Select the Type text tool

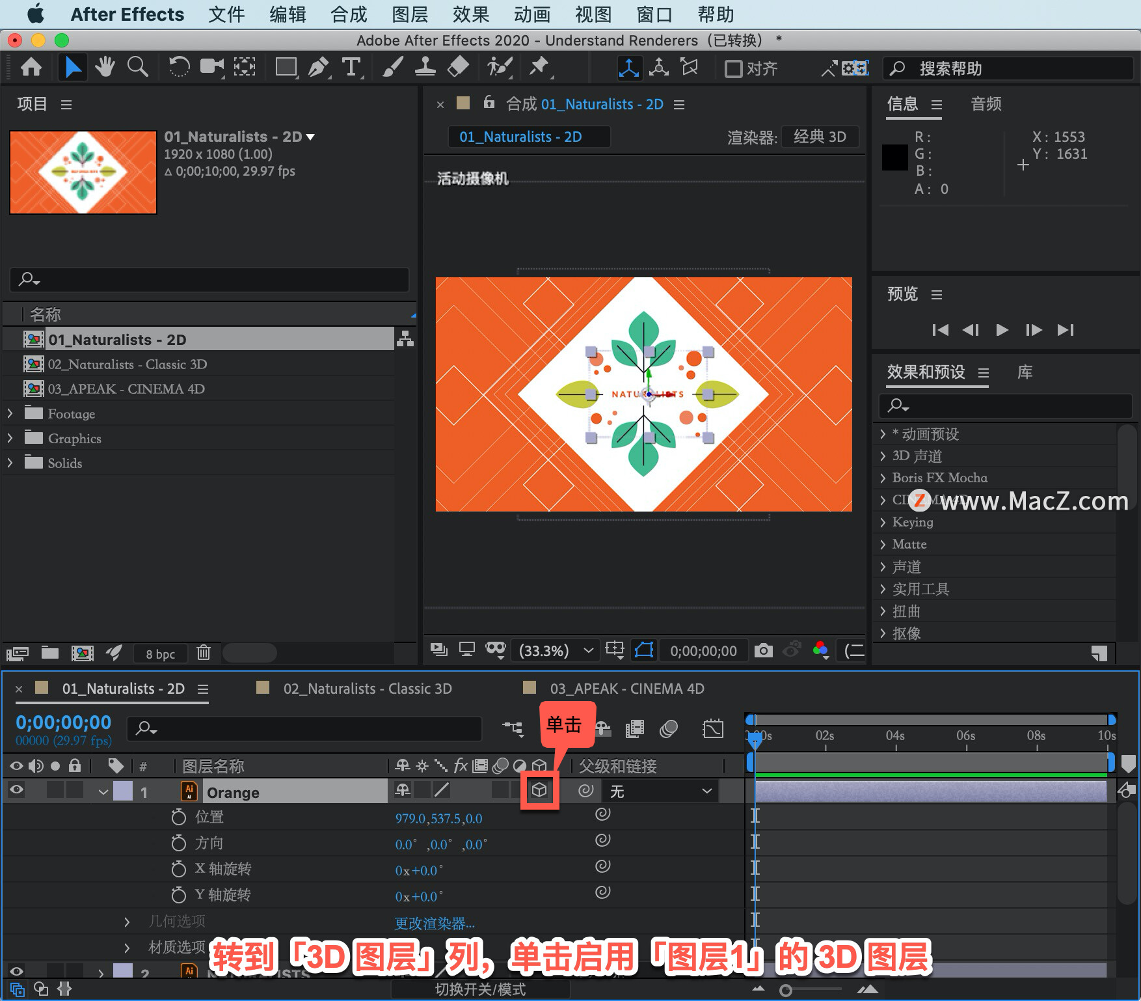pos(351,67)
